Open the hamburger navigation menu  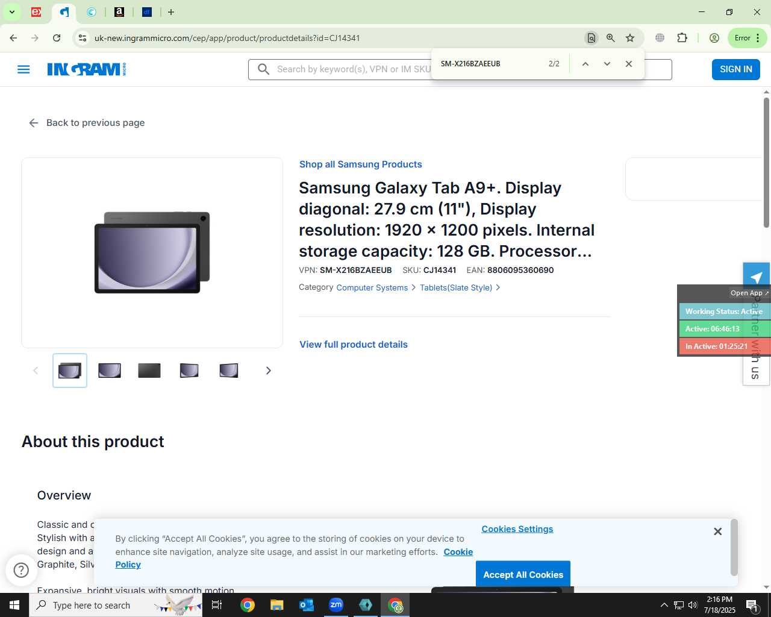pos(23,69)
